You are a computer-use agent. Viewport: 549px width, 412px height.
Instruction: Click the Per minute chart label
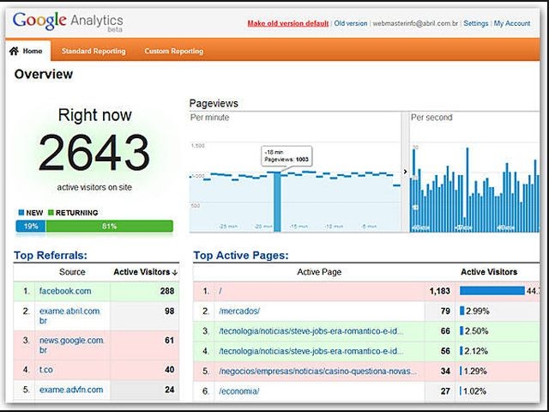click(209, 118)
